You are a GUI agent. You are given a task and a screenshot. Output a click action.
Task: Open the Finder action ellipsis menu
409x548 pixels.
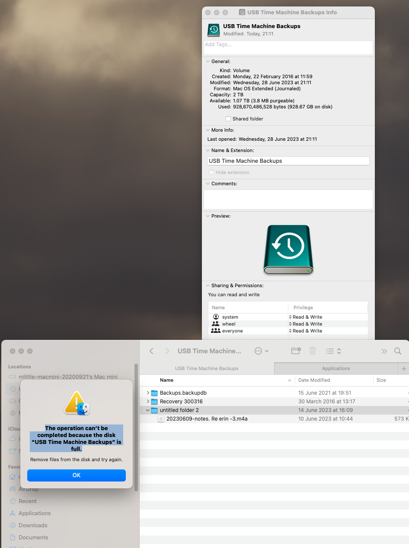point(262,351)
